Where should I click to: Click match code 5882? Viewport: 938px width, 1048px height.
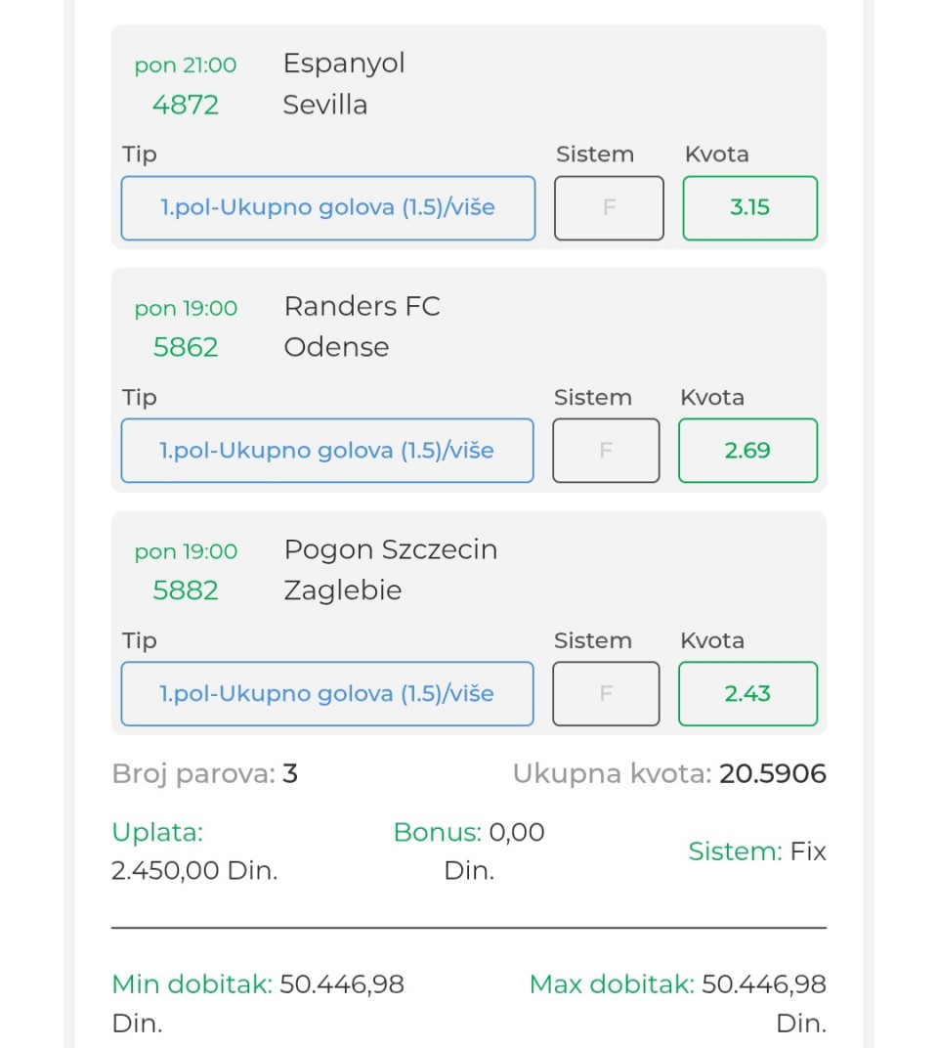[186, 590]
